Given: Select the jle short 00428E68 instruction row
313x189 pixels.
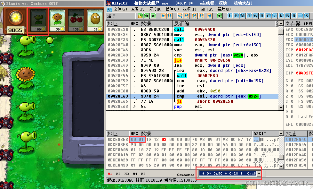Looking at the screenshot, I should click(192, 60).
